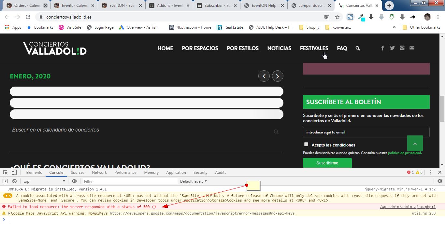Show the console sidebar toggle
This screenshot has width=445, height=237.
pyautogui.click(x=5, y=181)
